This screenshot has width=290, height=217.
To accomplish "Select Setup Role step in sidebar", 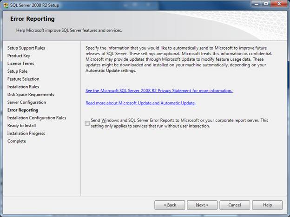I will 17,71.
